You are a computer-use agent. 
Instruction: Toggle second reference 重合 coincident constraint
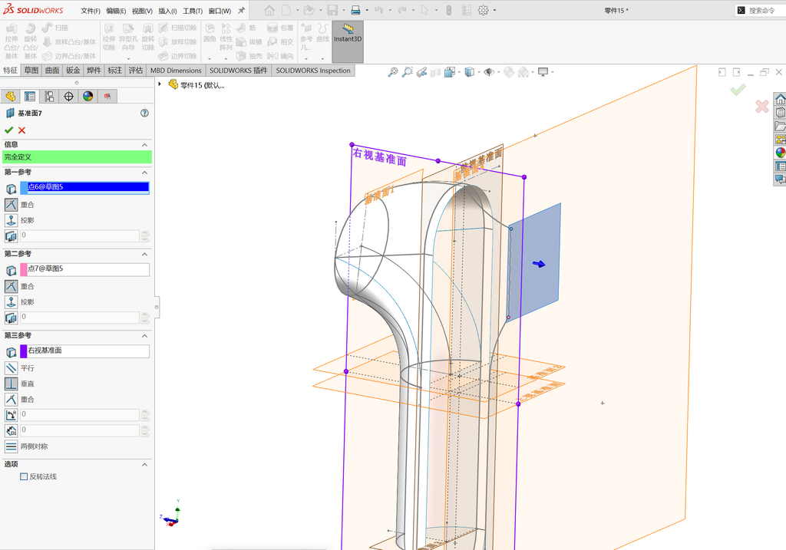pos(11,286)
